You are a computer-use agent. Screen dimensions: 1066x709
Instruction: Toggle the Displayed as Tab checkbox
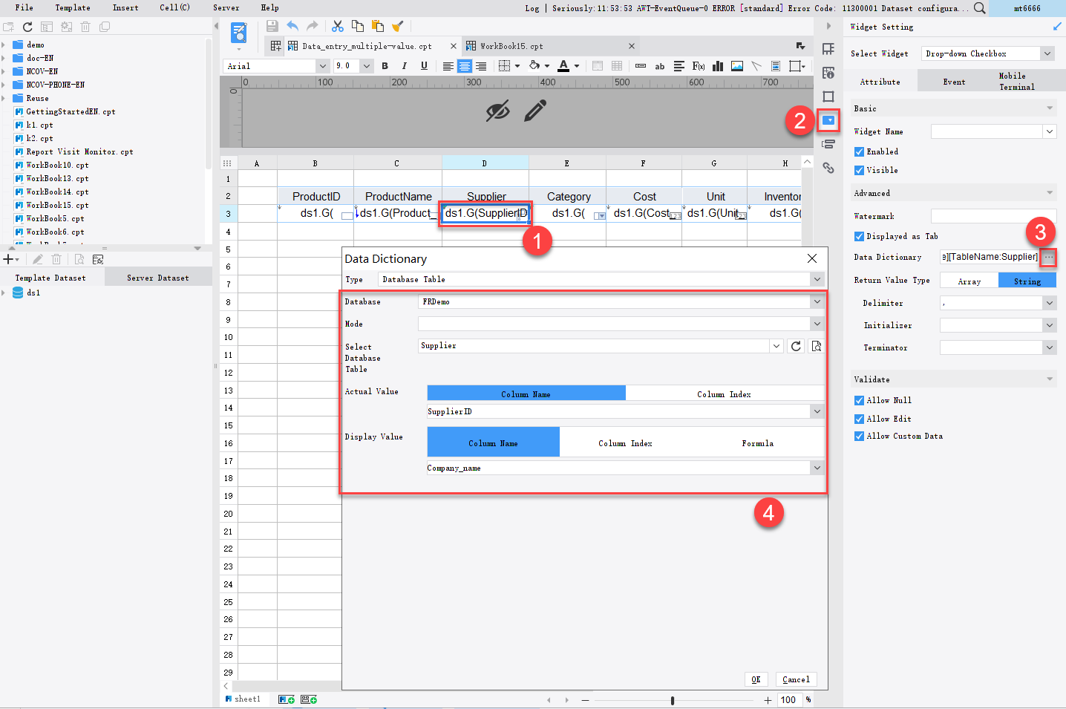point(859,236)
